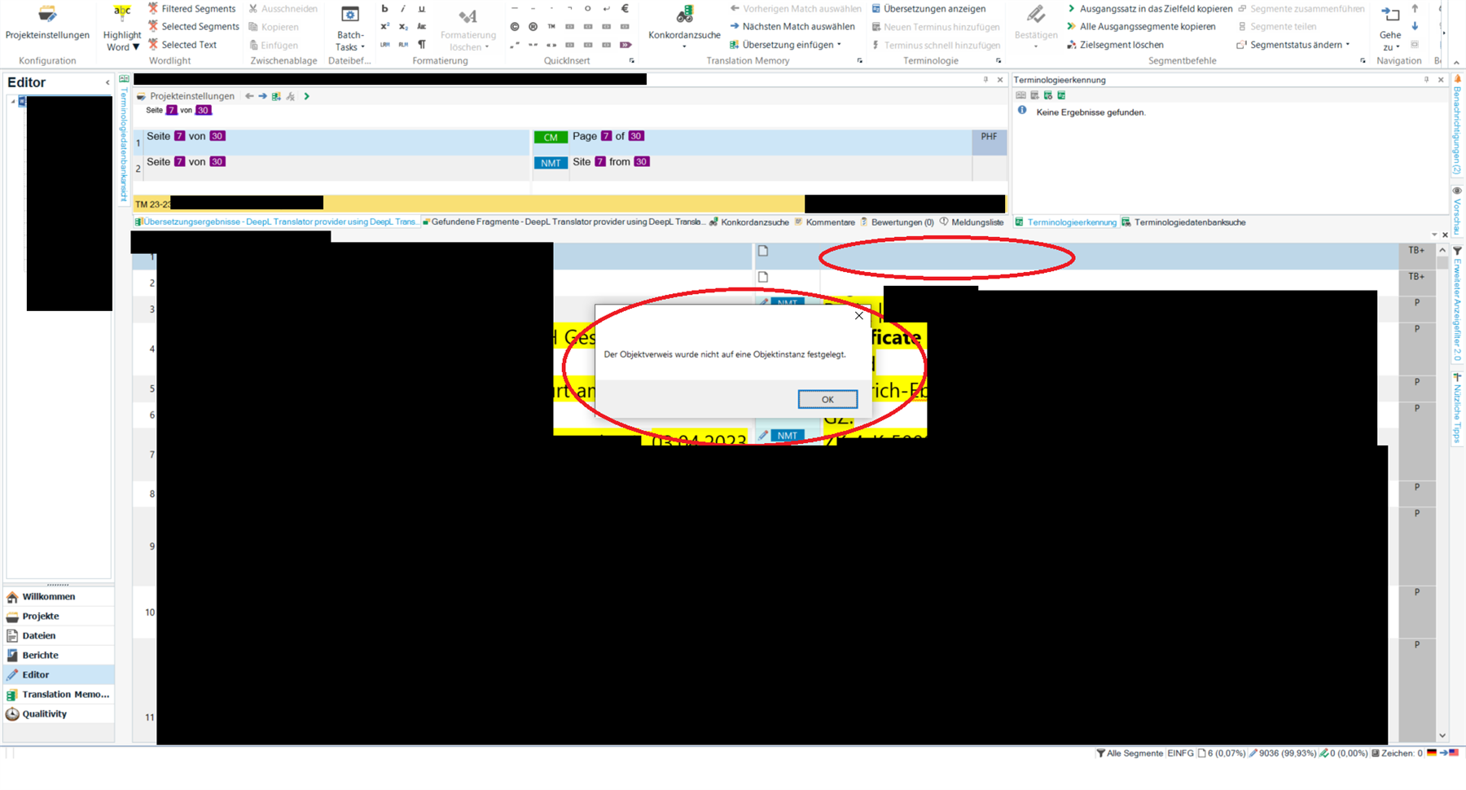Toggle italic formatting
This screenshot has width=1466, height=790.
click(403, 9)
